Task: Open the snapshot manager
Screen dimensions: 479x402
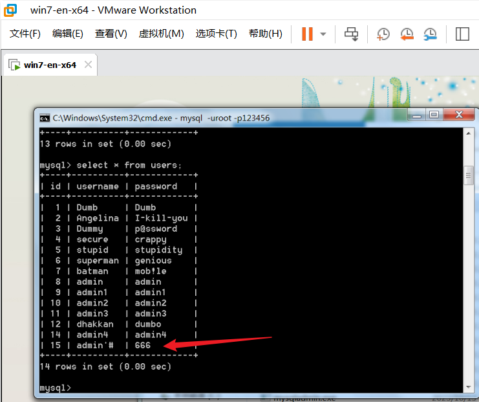Action: tap(430, 34)
